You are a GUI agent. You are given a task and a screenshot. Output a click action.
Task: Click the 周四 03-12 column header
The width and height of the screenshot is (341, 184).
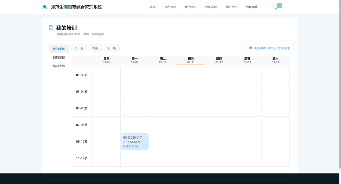pyautogui.click(x=219, y=60)
